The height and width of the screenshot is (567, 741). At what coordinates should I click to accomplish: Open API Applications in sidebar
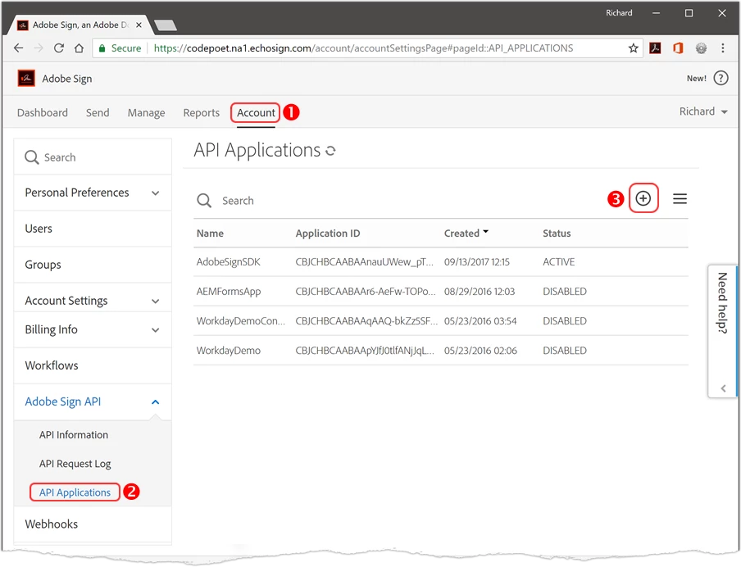[x=75, y=492]
